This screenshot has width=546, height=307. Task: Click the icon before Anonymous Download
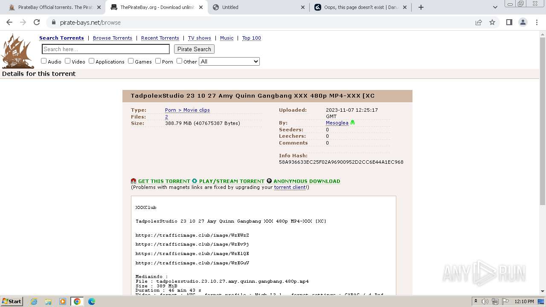tap(269, 181)
